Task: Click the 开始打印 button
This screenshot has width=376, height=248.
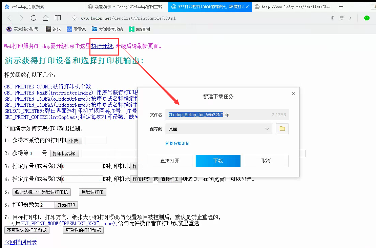Action: coord(66,205)
